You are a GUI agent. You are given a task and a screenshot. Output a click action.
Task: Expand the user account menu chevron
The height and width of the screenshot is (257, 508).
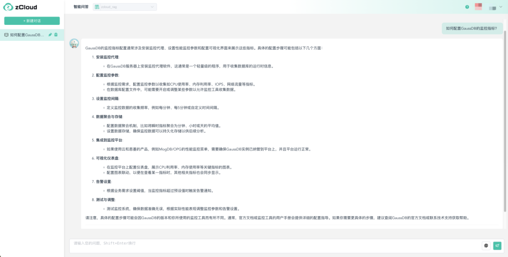point(501,7)
